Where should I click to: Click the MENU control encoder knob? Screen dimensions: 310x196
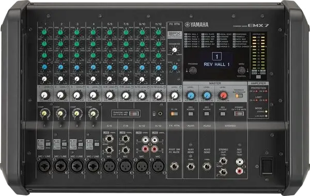(241, 70)
